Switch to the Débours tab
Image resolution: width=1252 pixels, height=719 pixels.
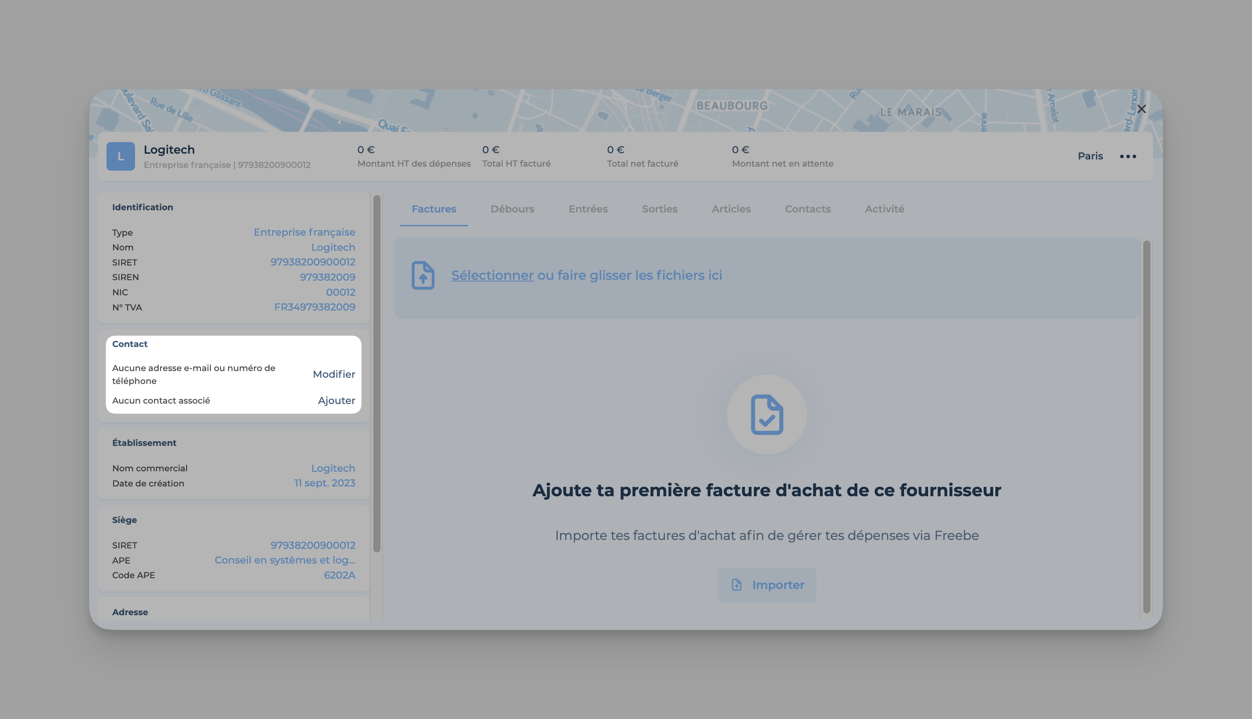[x=512, y=209]
